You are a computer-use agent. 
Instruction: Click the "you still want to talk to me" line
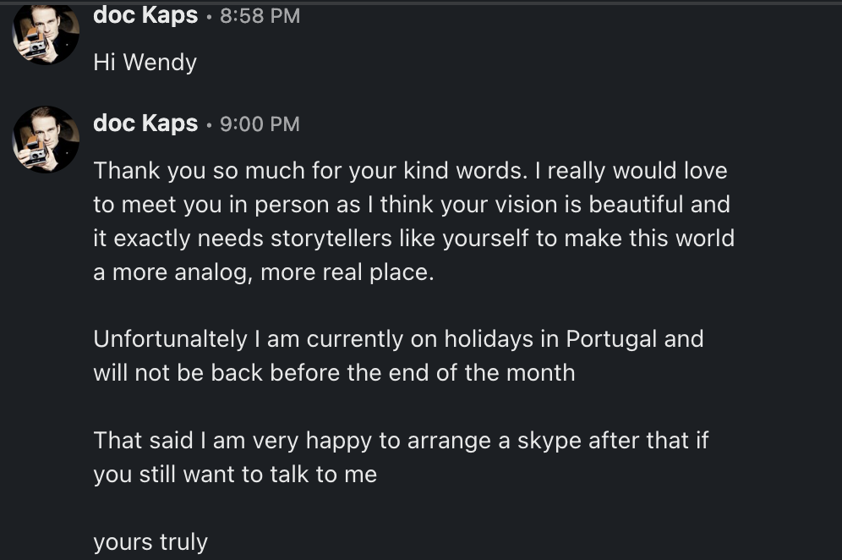[x=235, y=475]
